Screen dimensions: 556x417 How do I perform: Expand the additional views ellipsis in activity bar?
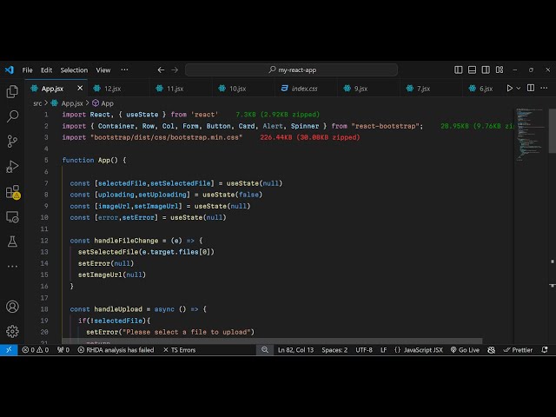click(12, 265)
